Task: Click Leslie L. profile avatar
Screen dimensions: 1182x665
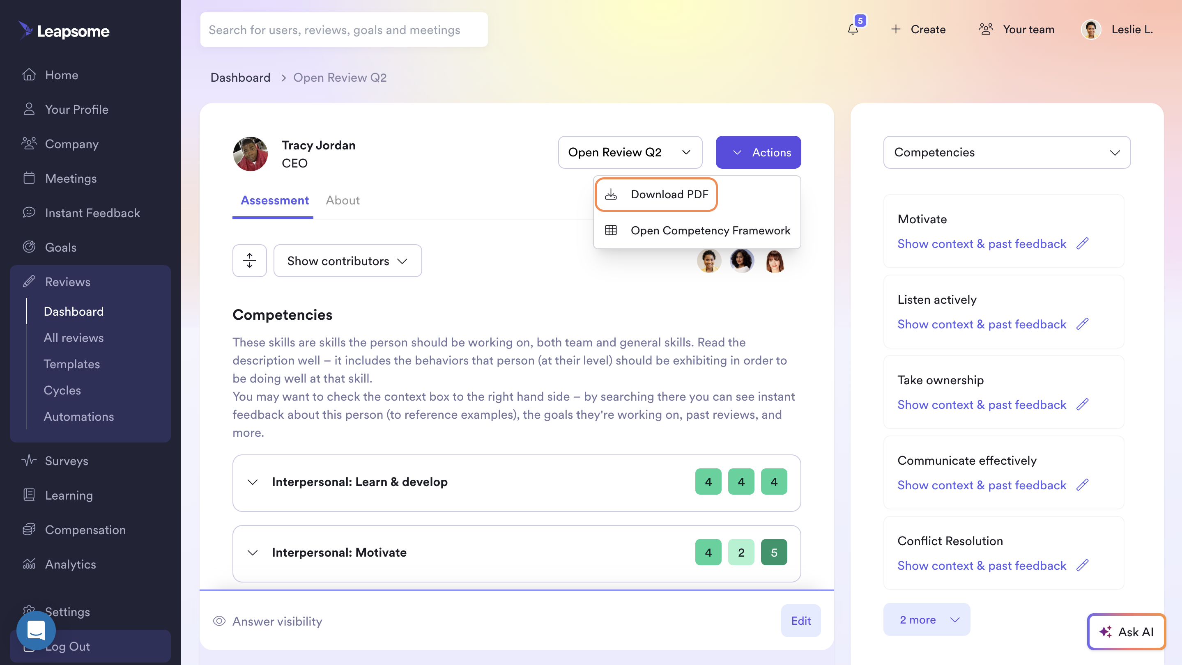Action: pyautogui.click(x=1091, y=30)
